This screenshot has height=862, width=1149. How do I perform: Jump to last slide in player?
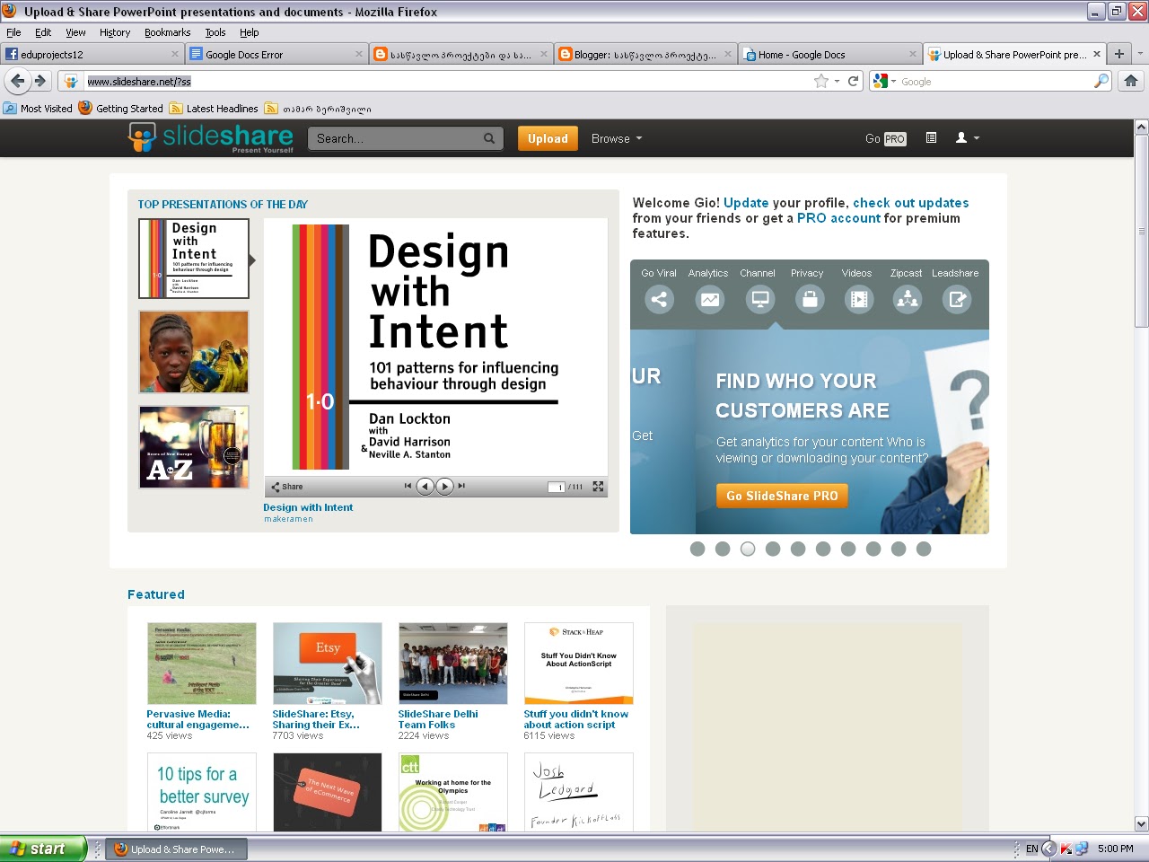[x=461, y=486]
